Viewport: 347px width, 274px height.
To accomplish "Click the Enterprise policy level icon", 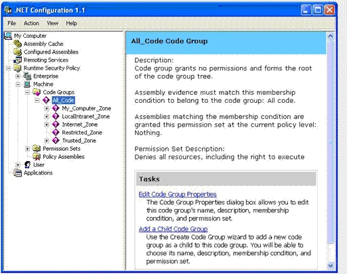I will (27, 76).
